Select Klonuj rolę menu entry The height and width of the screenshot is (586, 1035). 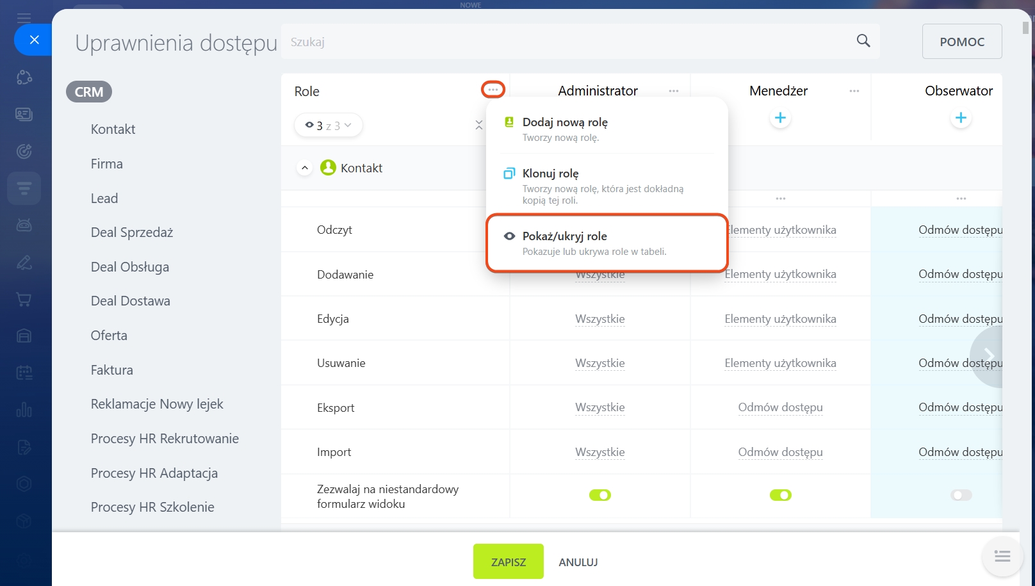click(607, 186)
